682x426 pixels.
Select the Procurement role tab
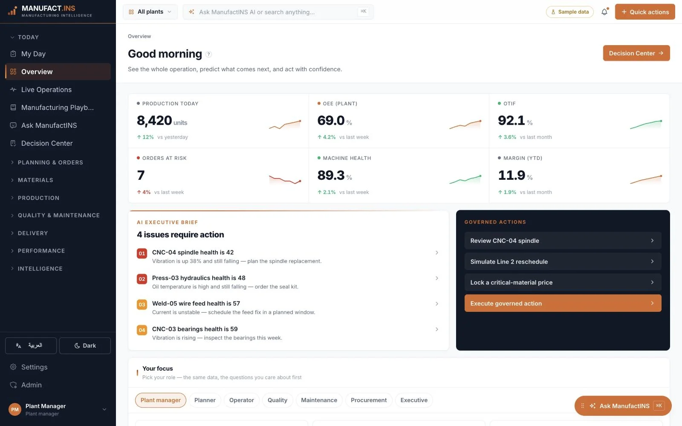coord(369,400)
